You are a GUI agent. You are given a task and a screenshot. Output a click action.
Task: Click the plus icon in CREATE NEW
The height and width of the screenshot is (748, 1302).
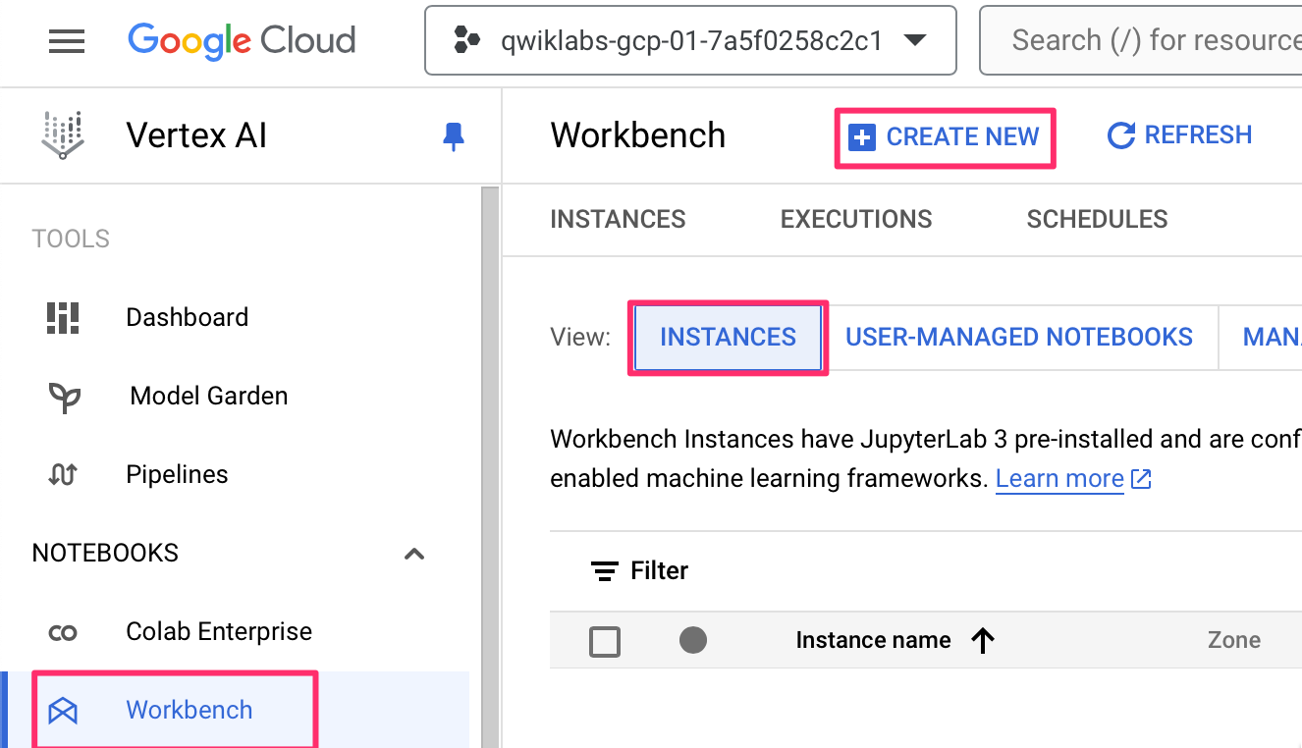(861, 137)
